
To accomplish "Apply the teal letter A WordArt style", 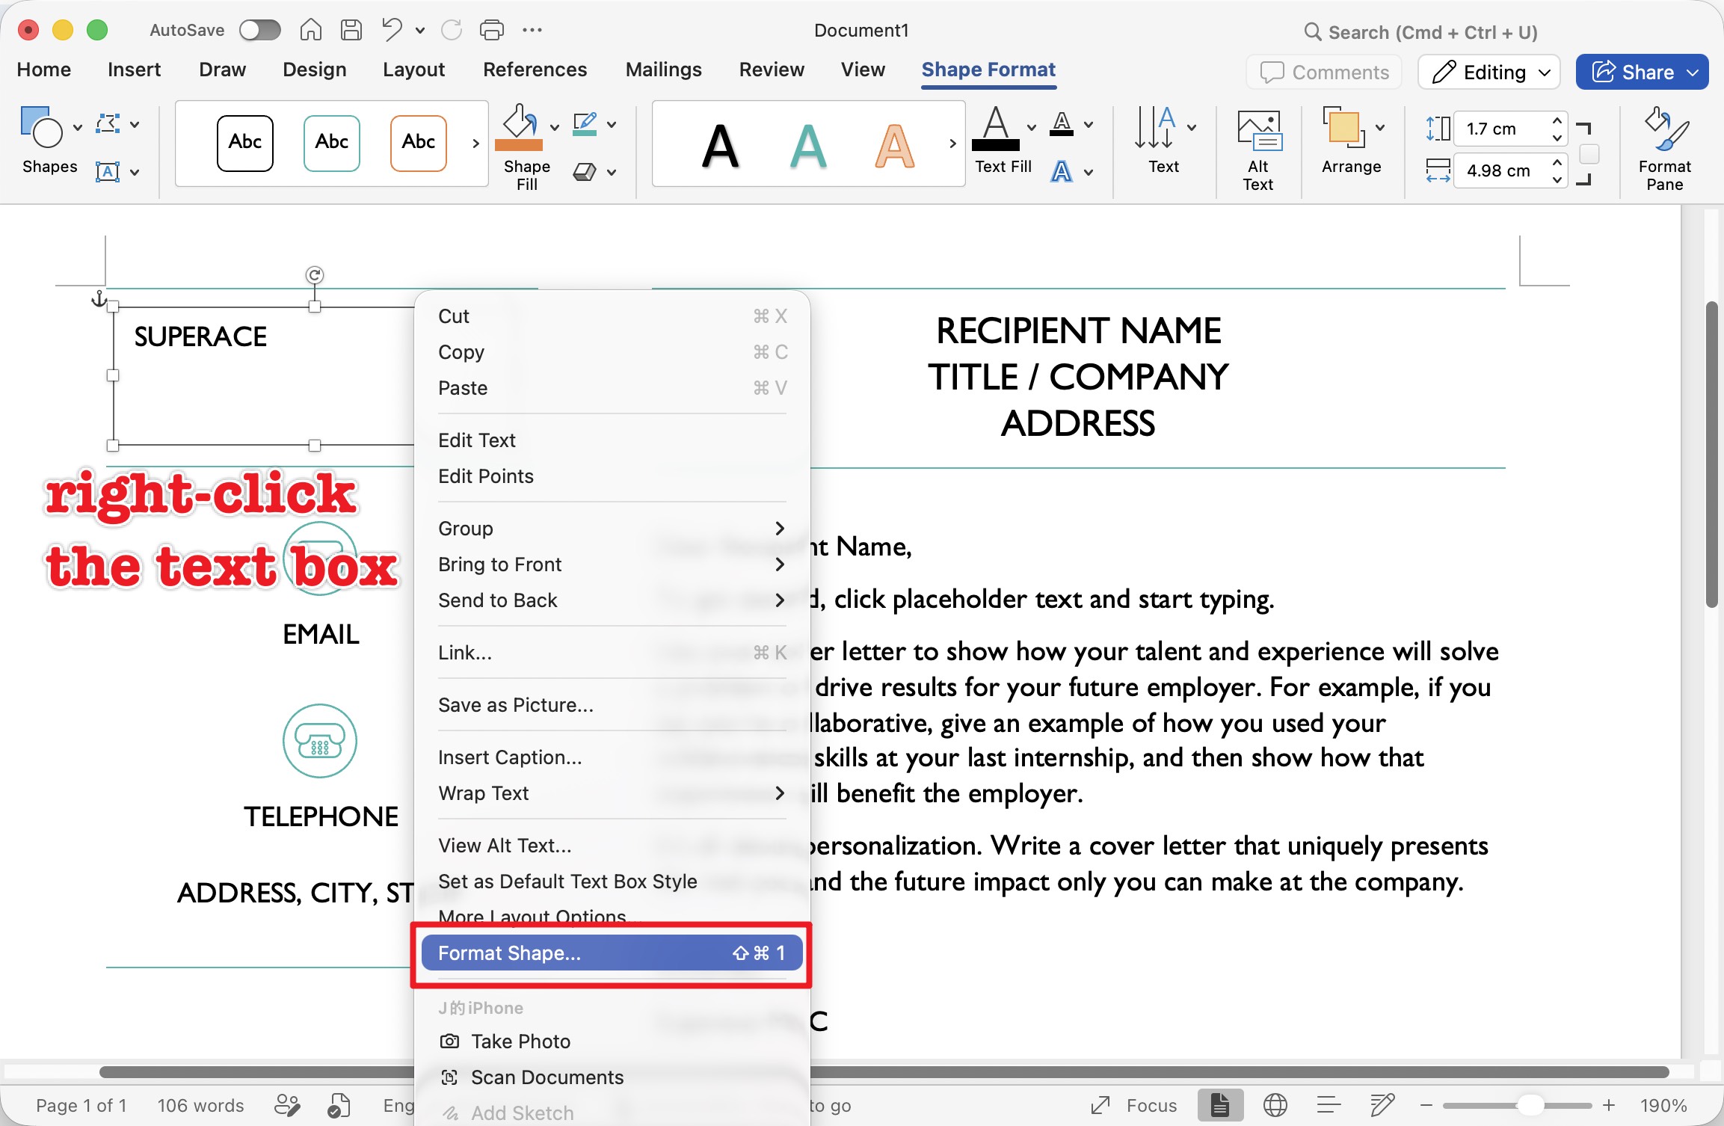I will 808,146.
